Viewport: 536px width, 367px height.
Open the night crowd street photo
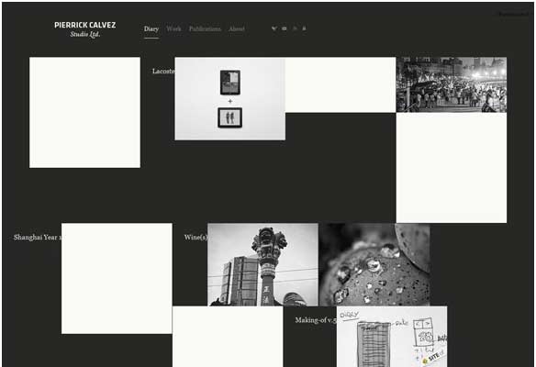pyautogui.click(x=452, y=84)
